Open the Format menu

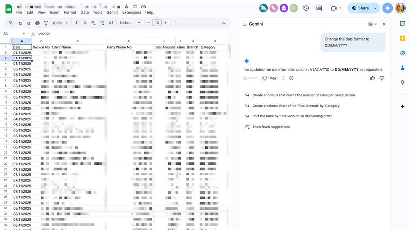coord(70,12)
